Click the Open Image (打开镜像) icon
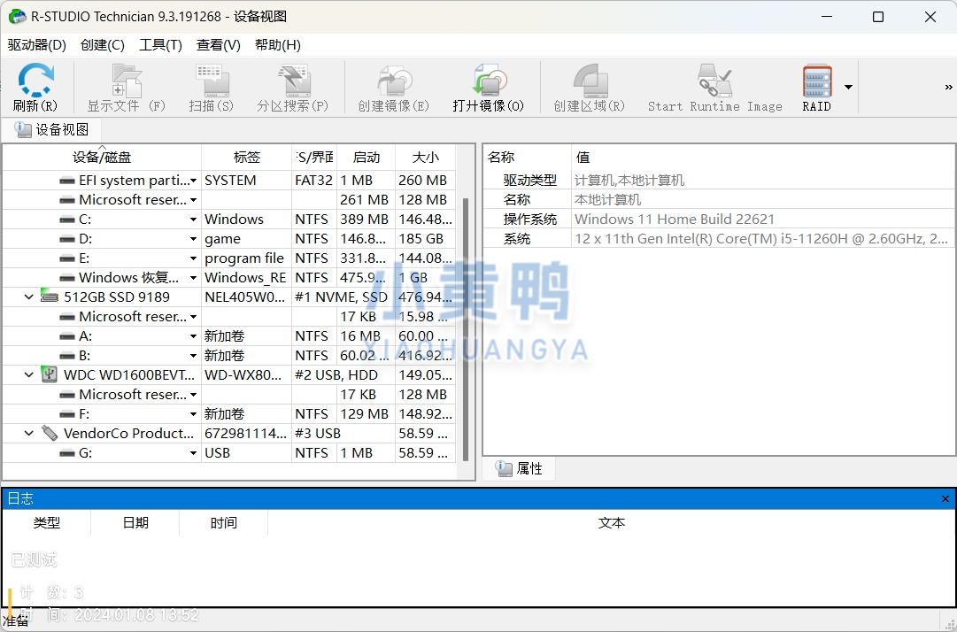 click(x=490, y=80)
